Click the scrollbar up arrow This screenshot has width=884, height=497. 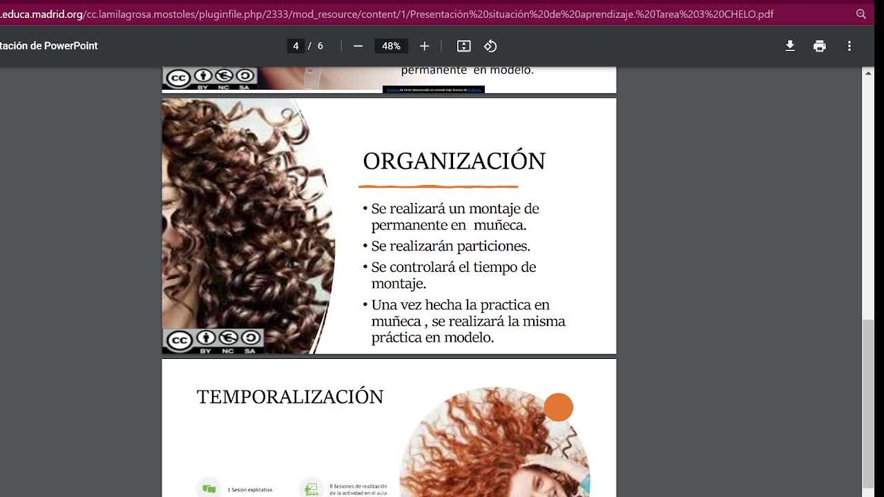(868, 73)
